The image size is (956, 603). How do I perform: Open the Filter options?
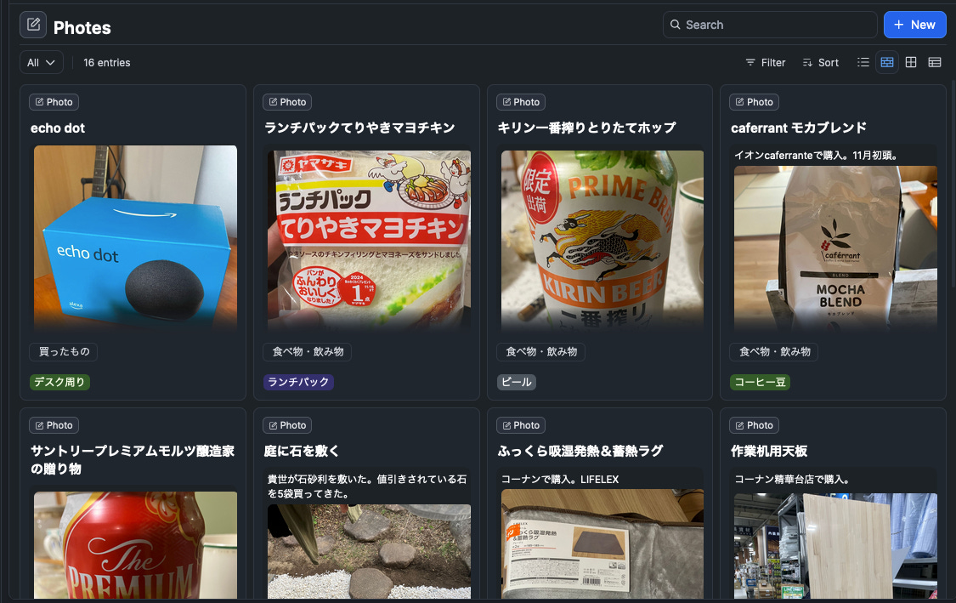tap(765, 62)
